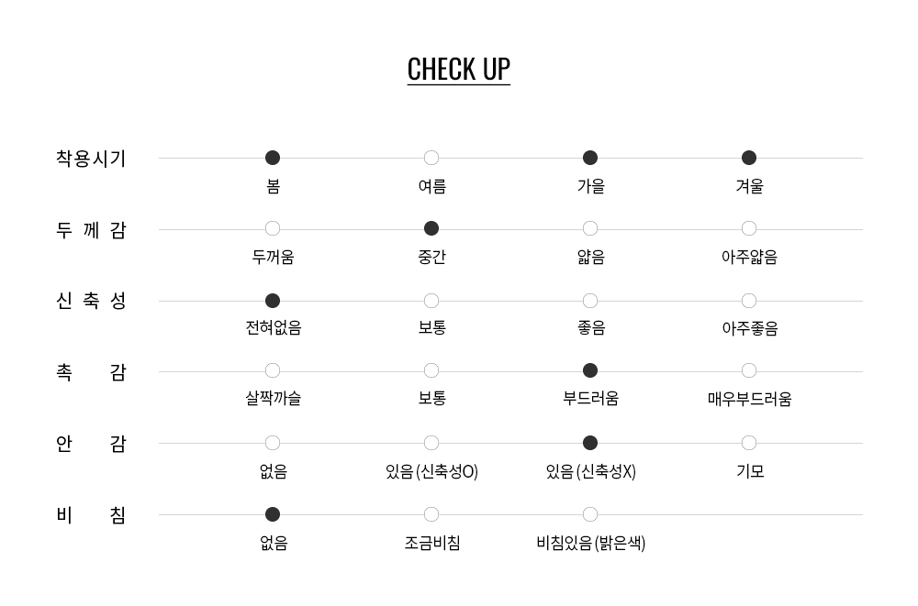Select the 여름 season dot
Image resolution: width=918 pixels, height=606 pixels.
(431, 158)
